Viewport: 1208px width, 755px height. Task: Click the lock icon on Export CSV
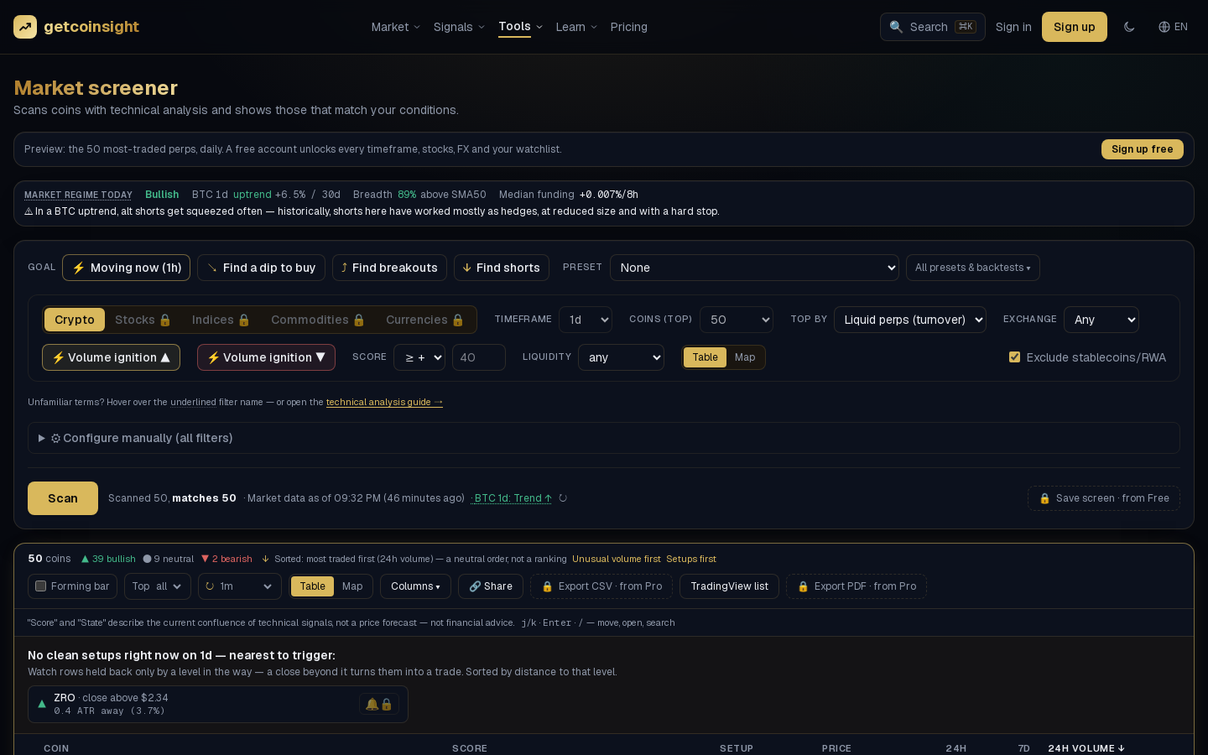point(547,586)
